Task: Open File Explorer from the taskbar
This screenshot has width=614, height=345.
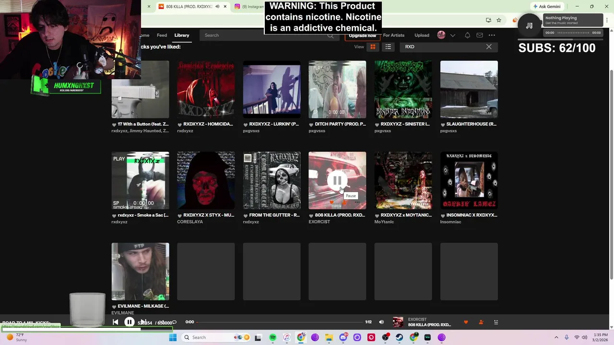Action: coord(329,337)
